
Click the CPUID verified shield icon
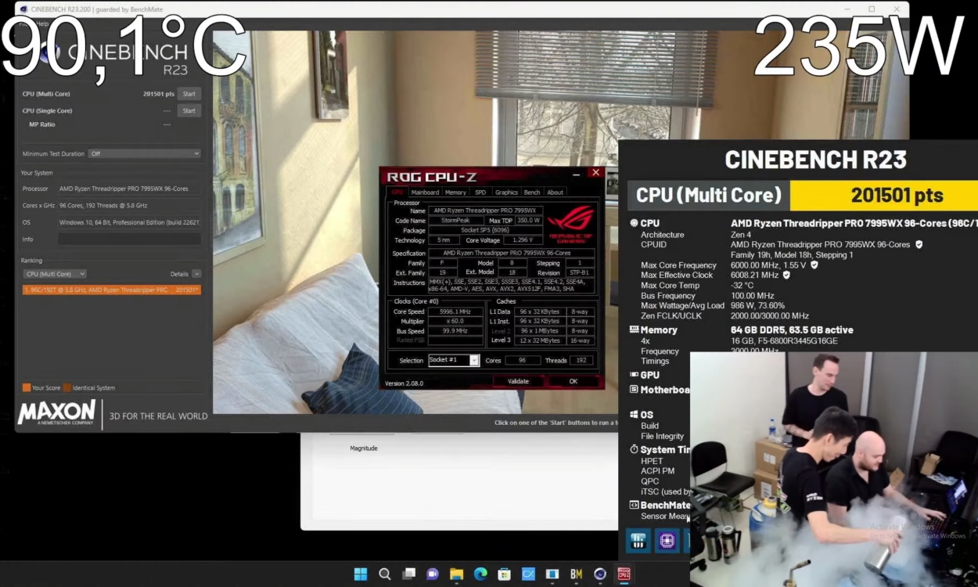[919, 245]
